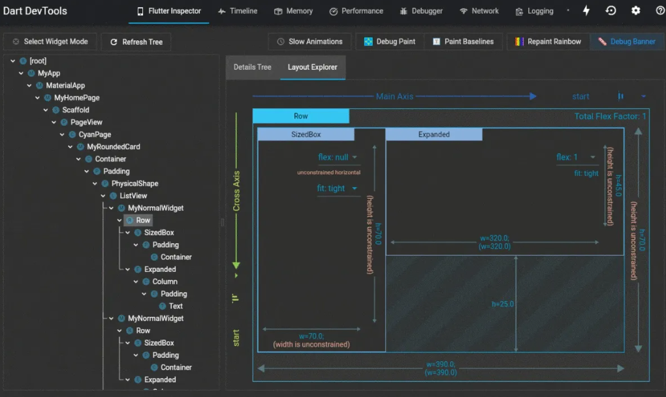This screenshot has width=666, height=397.
Task: Click the Row widget icon in Layout Explorer tree selection
Action: (130, 220)
